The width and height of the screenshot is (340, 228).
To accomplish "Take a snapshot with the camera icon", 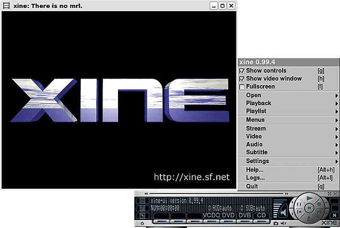I will 276,223.
